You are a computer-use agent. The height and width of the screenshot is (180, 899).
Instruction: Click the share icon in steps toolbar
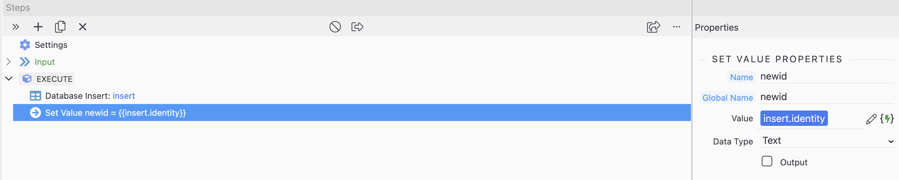click(x=653, y=27)
